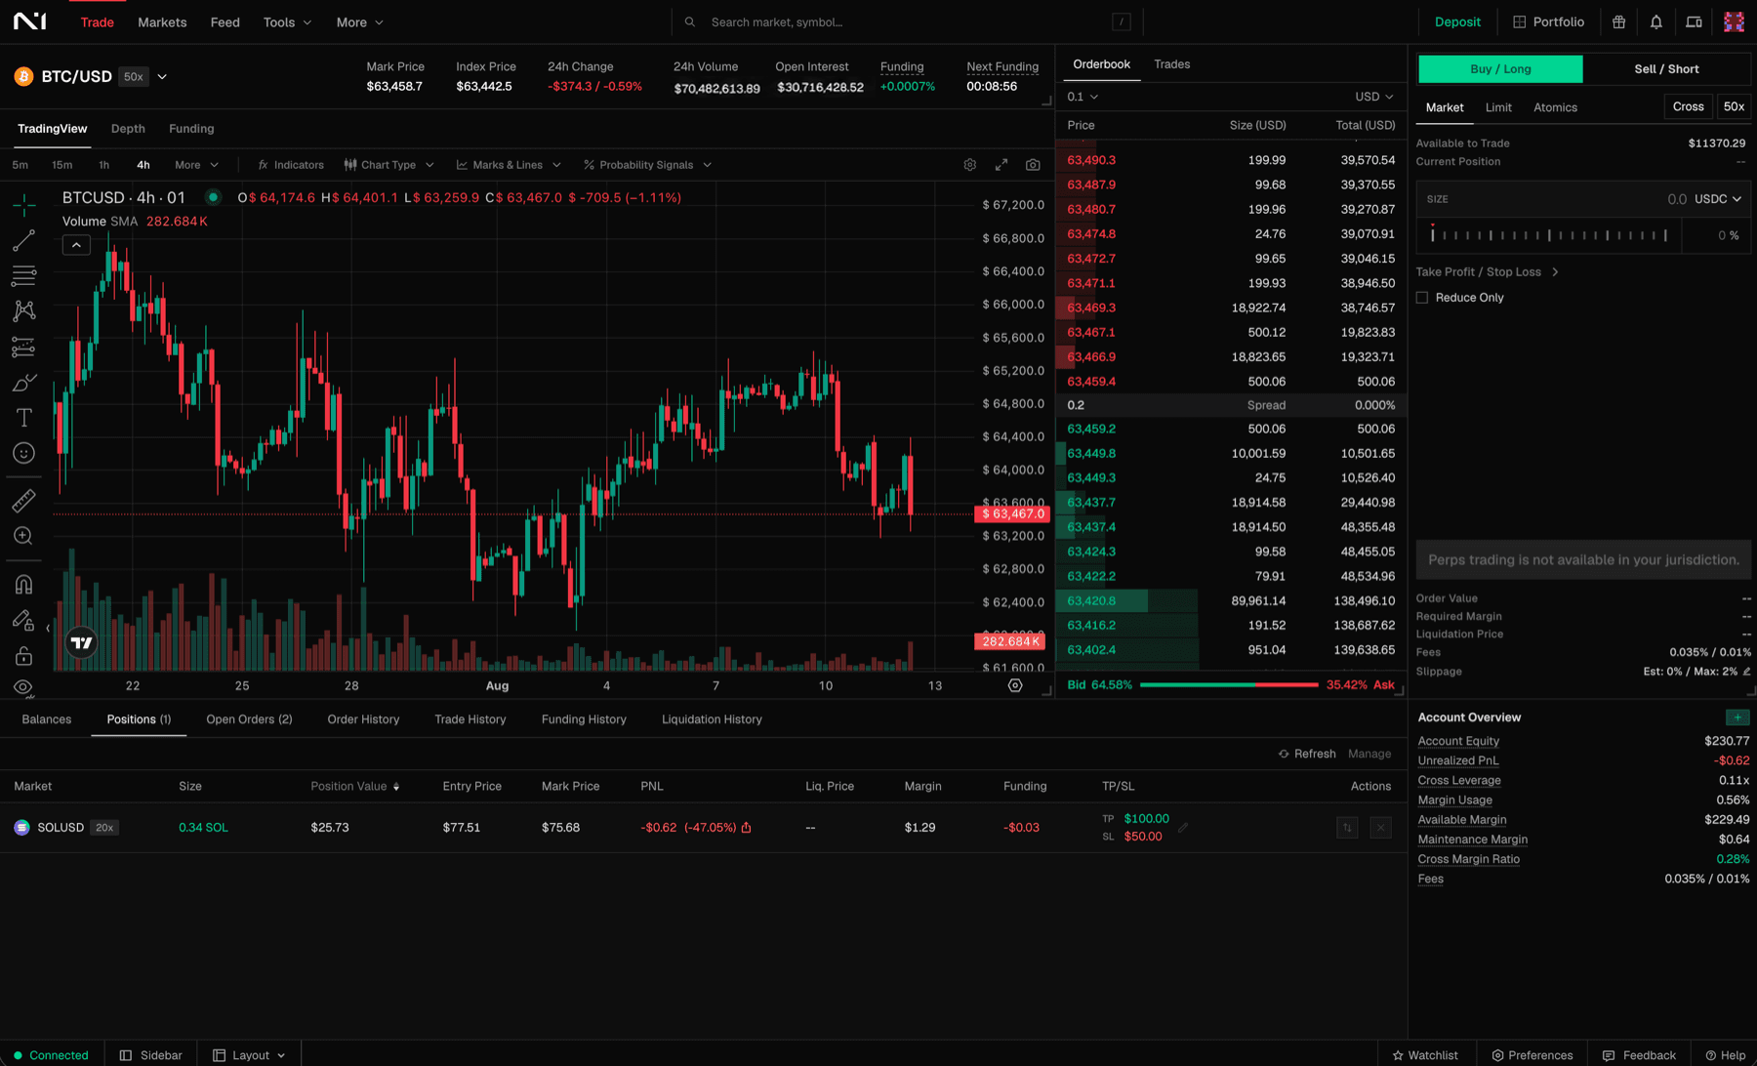This screenshot has width=1757, height=1066.
Task: Select the ruler measure tool
Action: (x=24, y=501)
